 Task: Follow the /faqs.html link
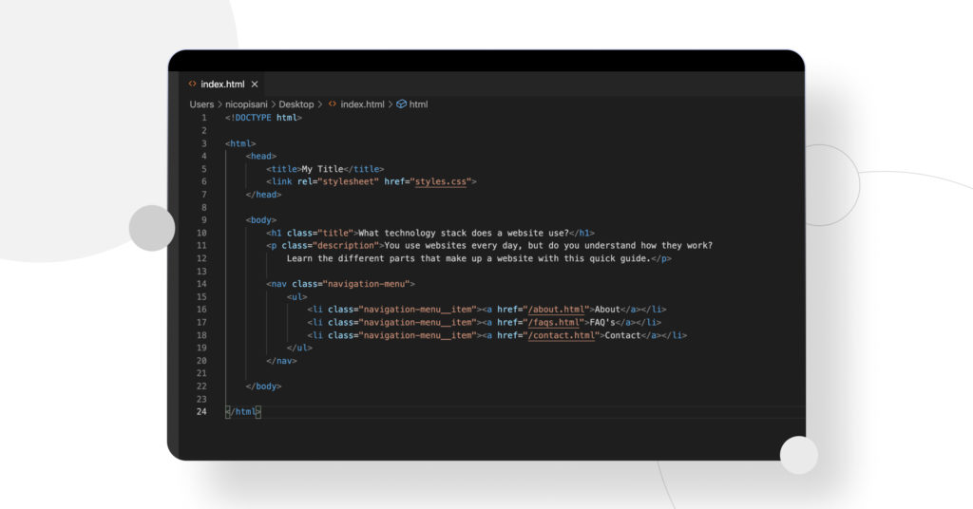pyautogui.click(x=554, y=322)
